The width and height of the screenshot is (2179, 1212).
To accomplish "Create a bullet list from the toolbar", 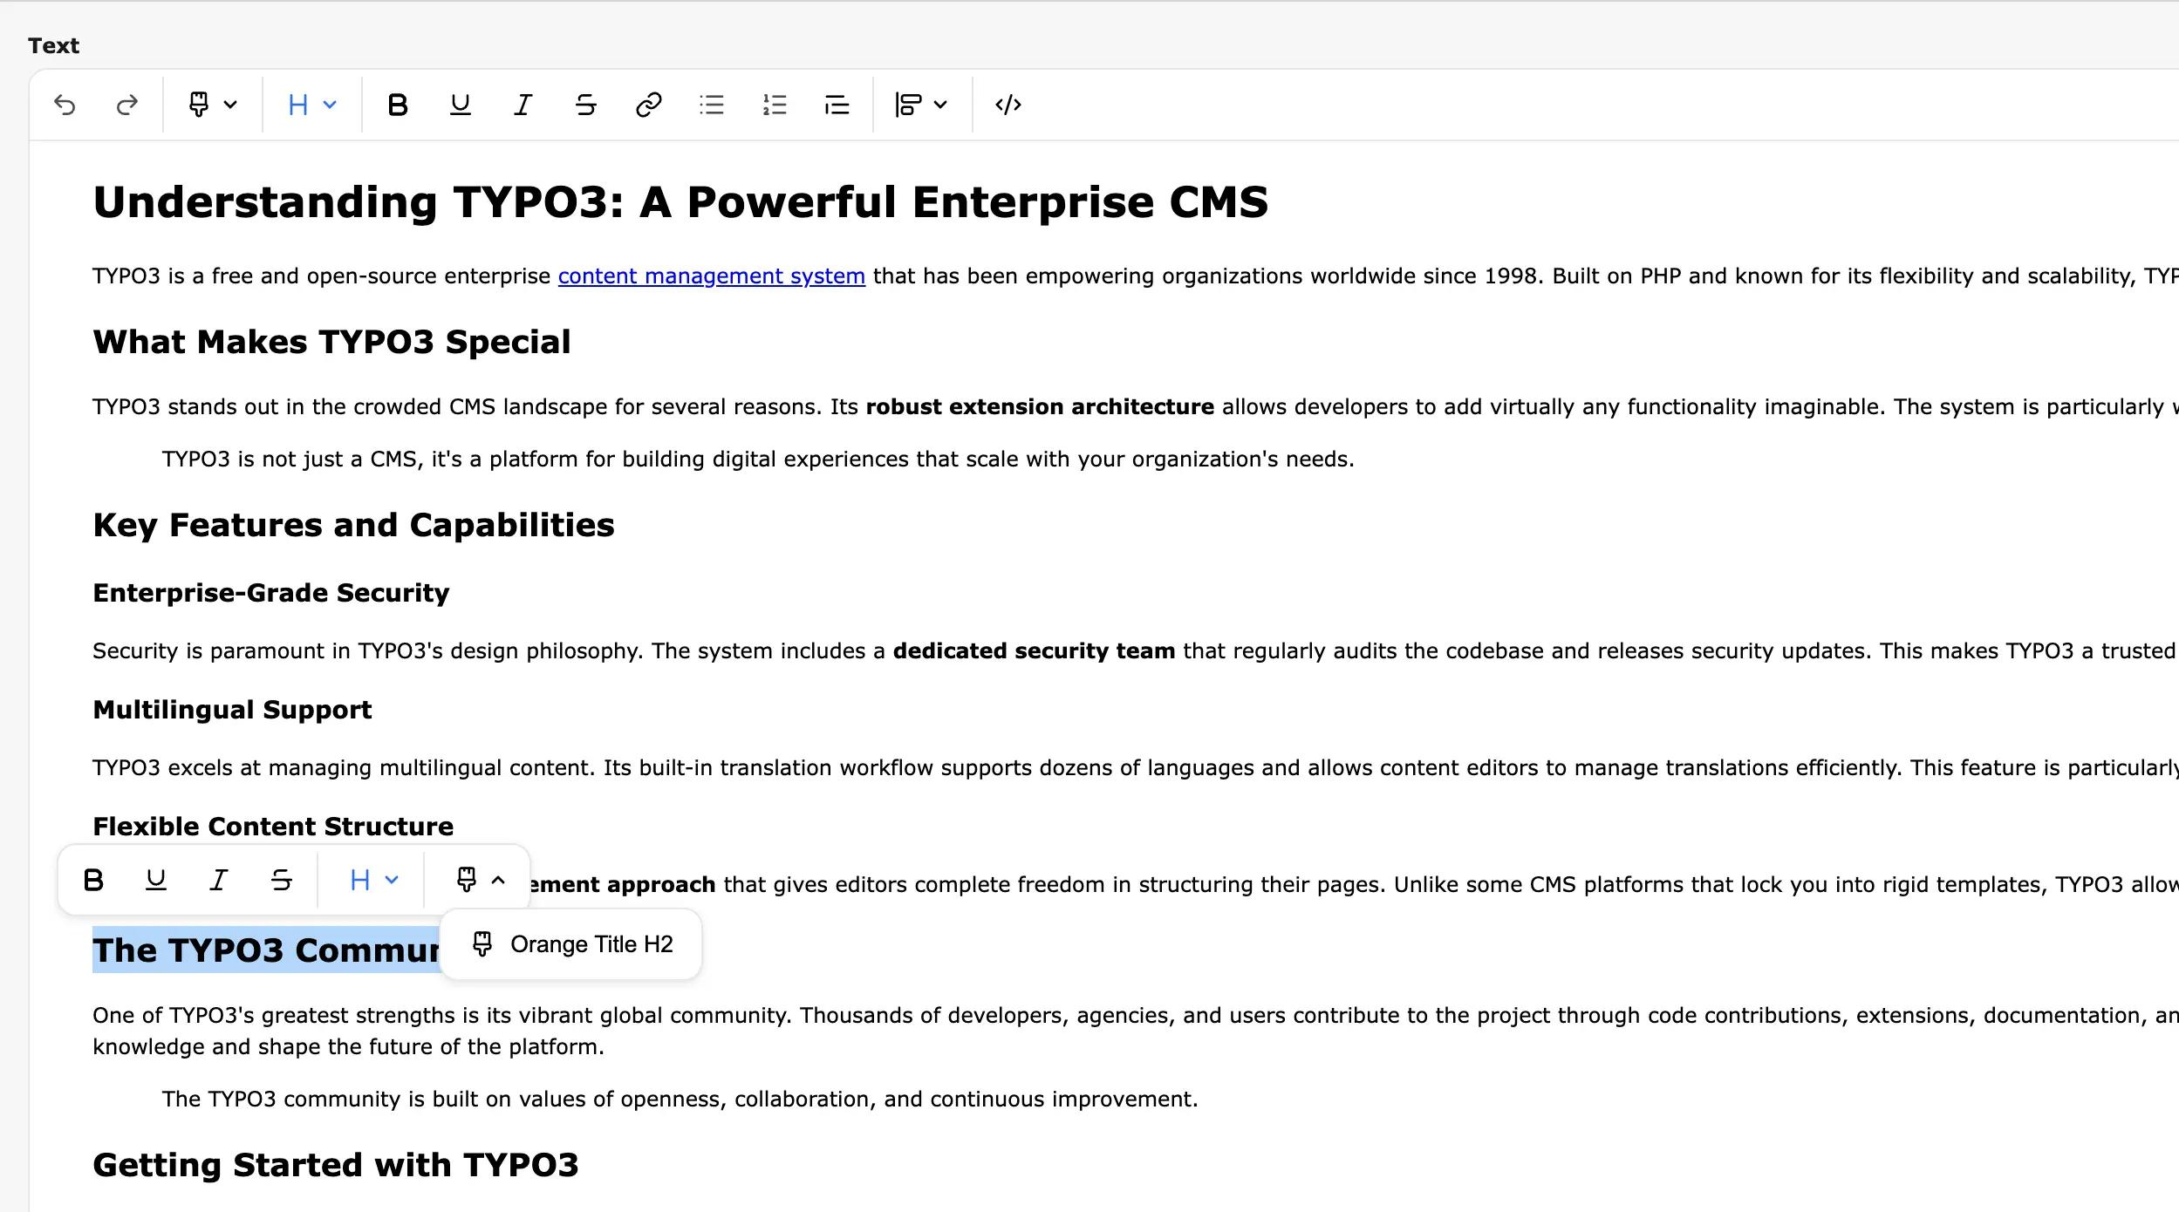I will [x=711, y=105].
